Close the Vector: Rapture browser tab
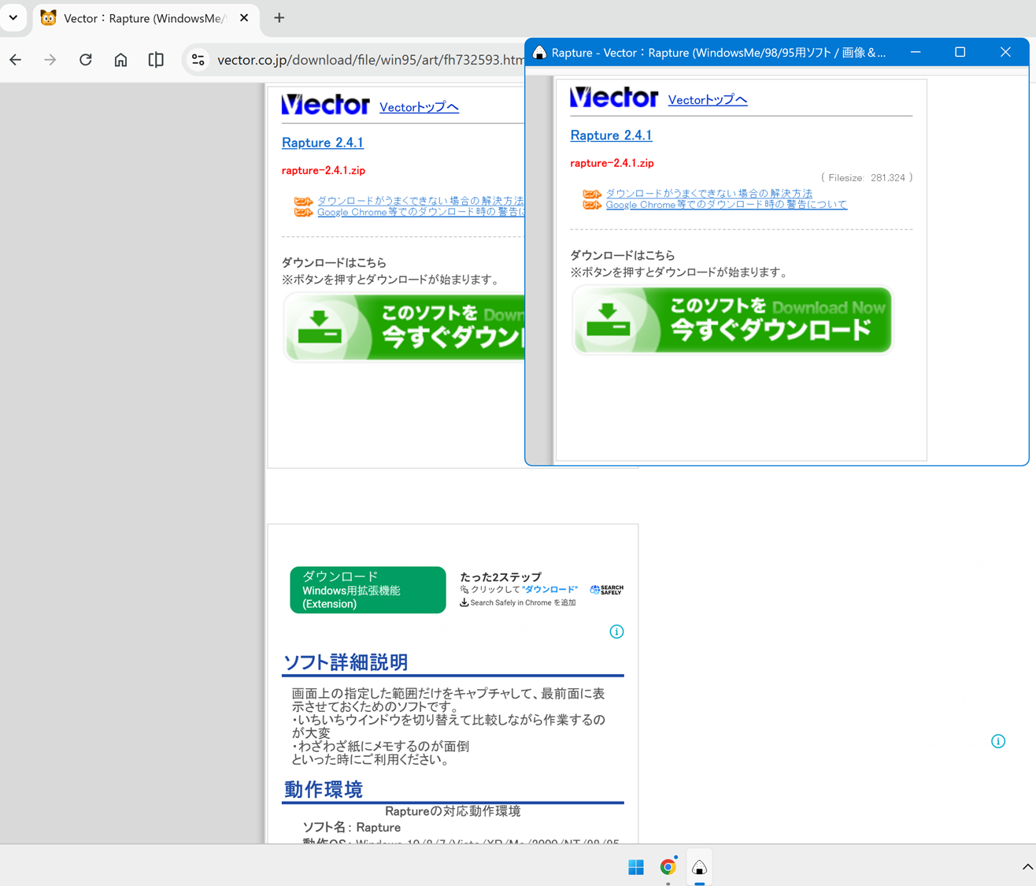Image resolution: width=1036 pixels, height=886 pixels. pyautogui.click(x=244, y=18)
